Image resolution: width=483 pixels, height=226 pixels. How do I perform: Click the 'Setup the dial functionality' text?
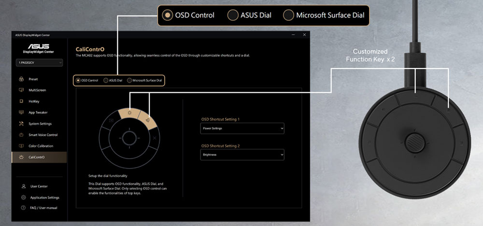[108, 176]
